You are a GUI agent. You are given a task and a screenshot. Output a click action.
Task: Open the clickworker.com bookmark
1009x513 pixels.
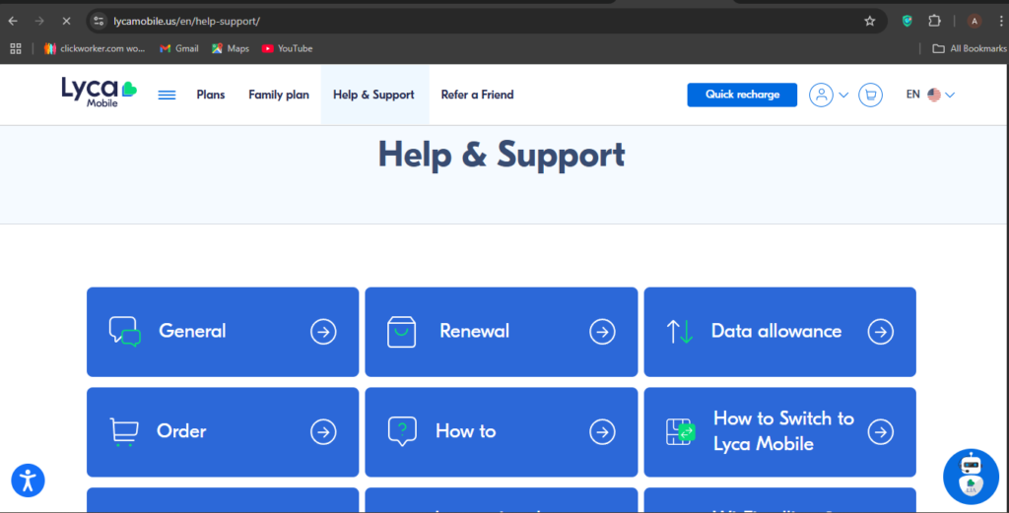[95, 48]
